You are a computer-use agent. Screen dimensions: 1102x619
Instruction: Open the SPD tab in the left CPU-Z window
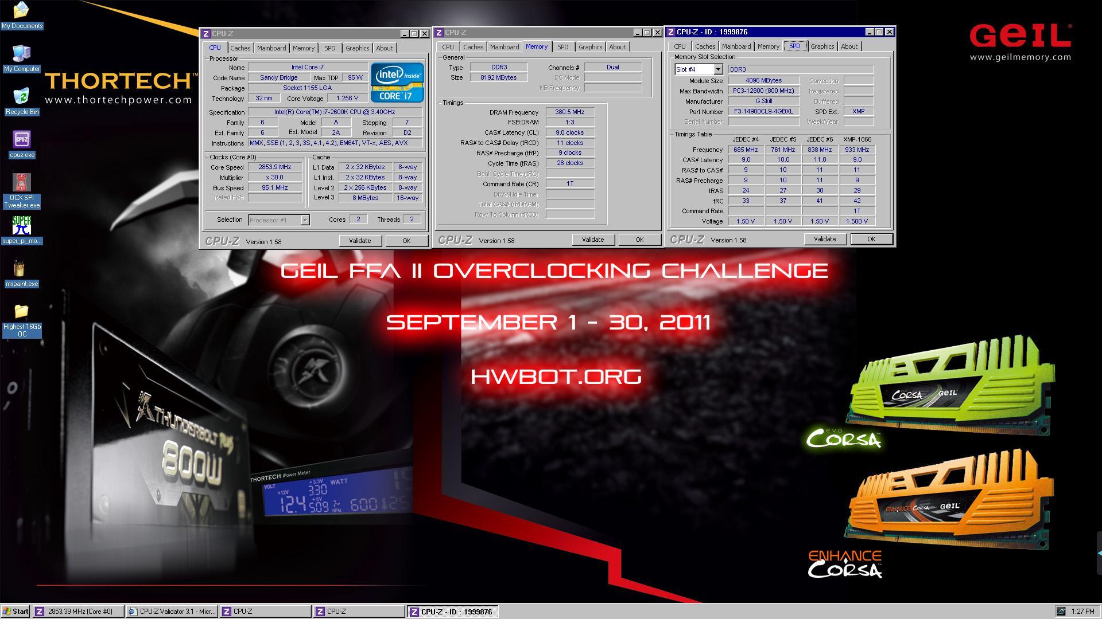330,48
